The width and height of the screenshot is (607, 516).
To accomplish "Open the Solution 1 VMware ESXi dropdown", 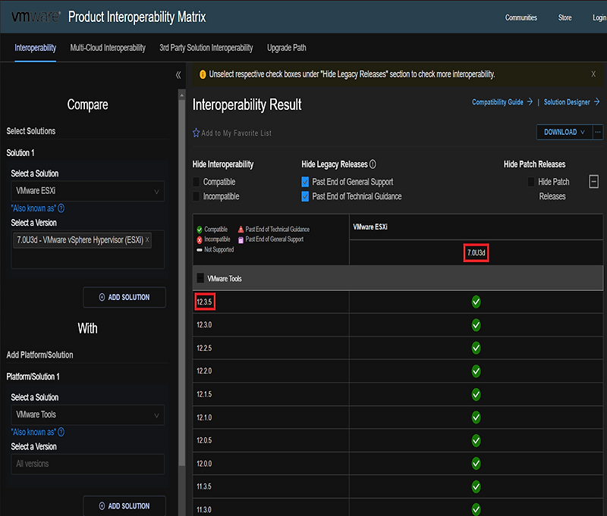I will point(87,190).
